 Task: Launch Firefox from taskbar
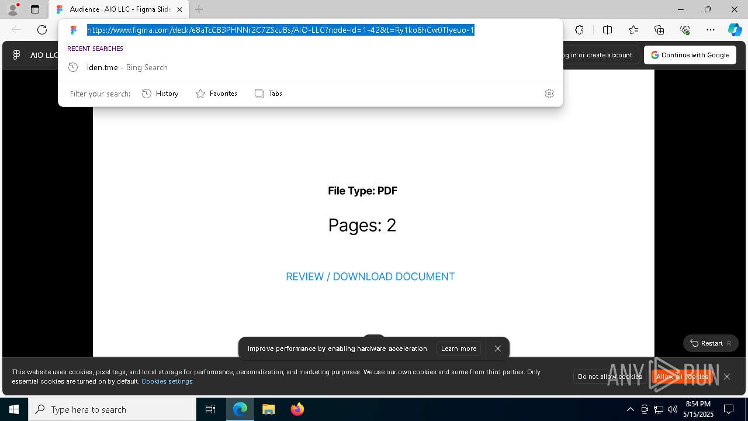tap(297, 409)
